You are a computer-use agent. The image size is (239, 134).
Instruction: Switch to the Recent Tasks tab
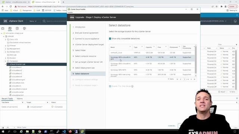(x=7, y=99)
